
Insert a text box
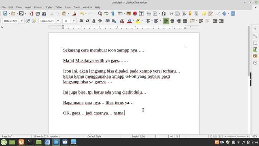coord(141,13)
